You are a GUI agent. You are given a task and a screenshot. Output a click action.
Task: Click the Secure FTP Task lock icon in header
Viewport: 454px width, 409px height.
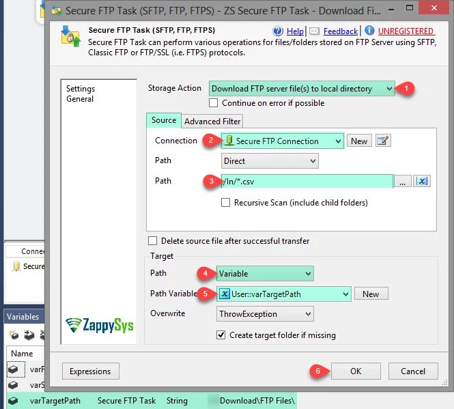[70, 36]
